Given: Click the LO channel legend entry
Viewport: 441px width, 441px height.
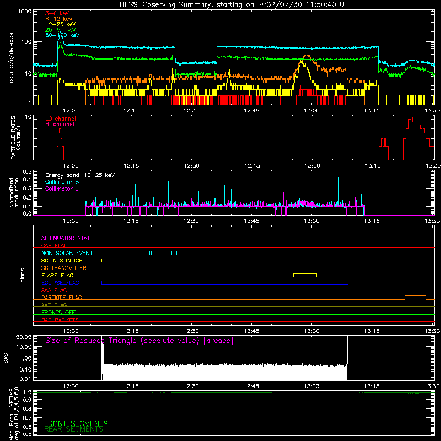Looking at the screenshot, I should point(61,119).
